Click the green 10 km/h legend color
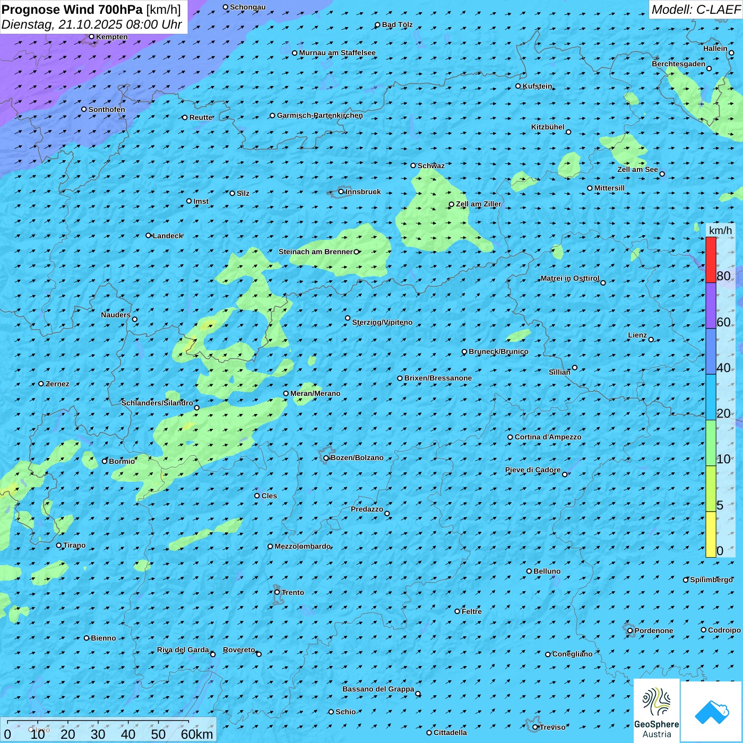Screen dimensions: 743x743 pos(711,443)
